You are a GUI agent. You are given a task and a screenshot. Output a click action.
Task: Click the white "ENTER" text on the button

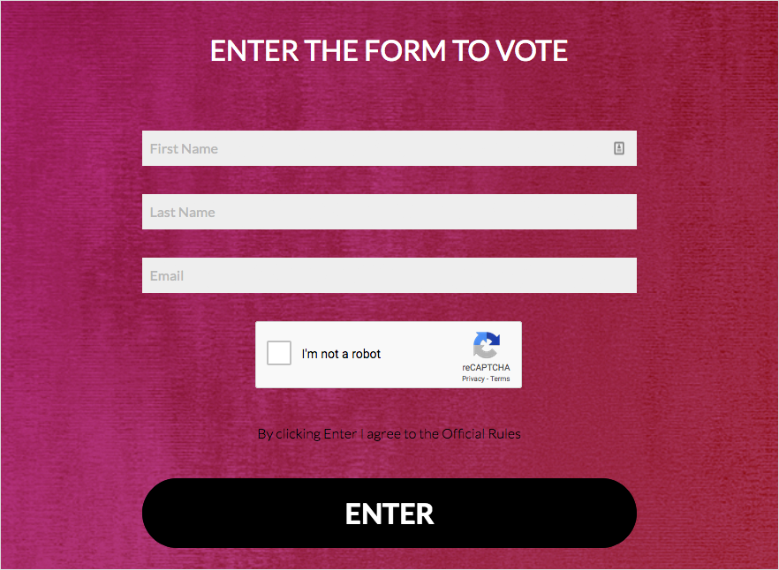(389, 514)
